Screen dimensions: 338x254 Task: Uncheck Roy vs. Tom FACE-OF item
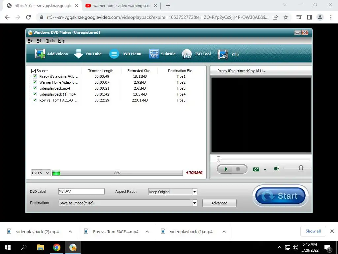pyautogui.click(x=35, y=100)
